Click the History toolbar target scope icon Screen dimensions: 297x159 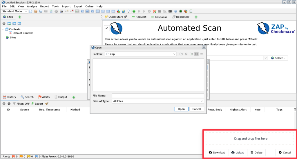click(4, 104)
